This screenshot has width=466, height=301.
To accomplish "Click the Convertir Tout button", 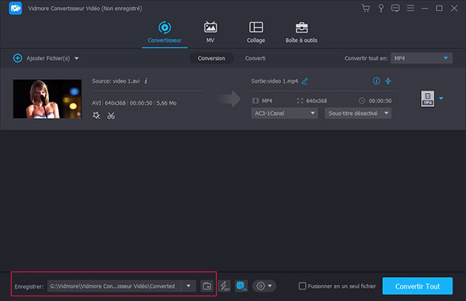I will 417,286.
